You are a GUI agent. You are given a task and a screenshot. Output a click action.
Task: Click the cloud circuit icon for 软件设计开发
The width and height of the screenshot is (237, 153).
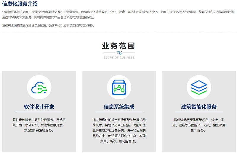39,87
